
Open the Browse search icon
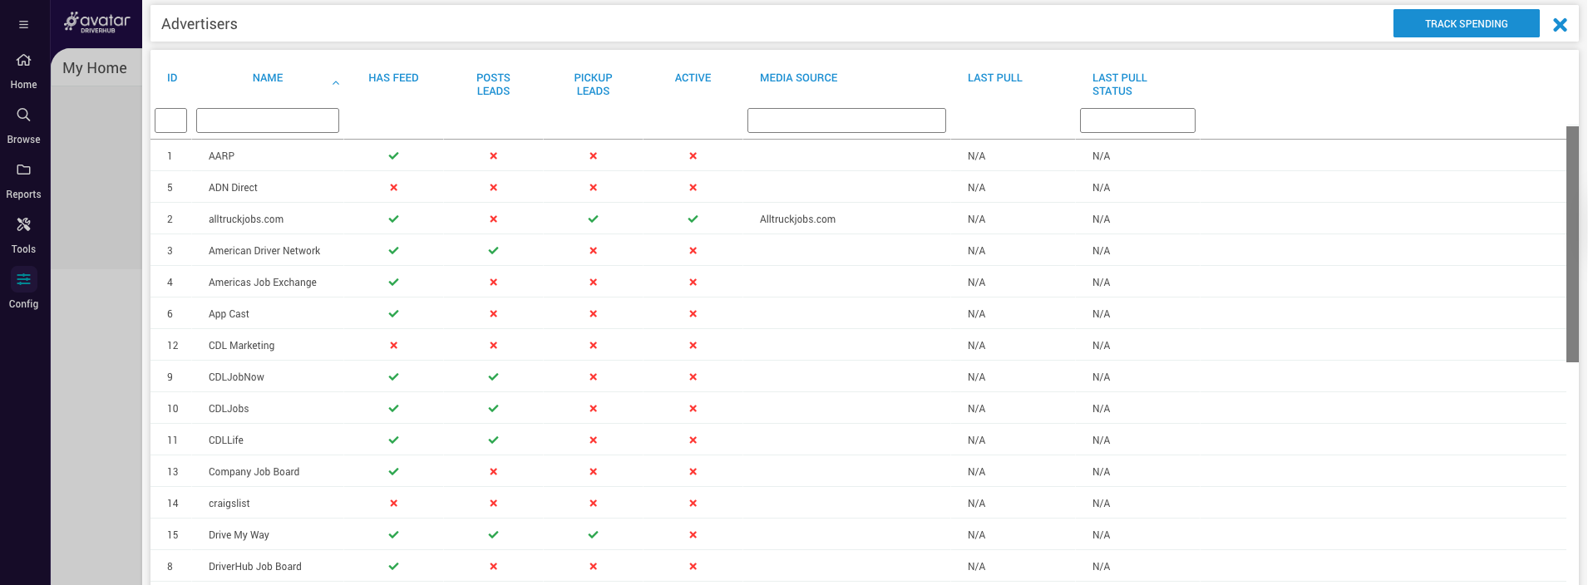click(x=23, y=115)
